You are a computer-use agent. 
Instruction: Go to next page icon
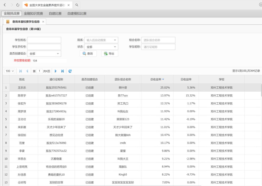56,71
